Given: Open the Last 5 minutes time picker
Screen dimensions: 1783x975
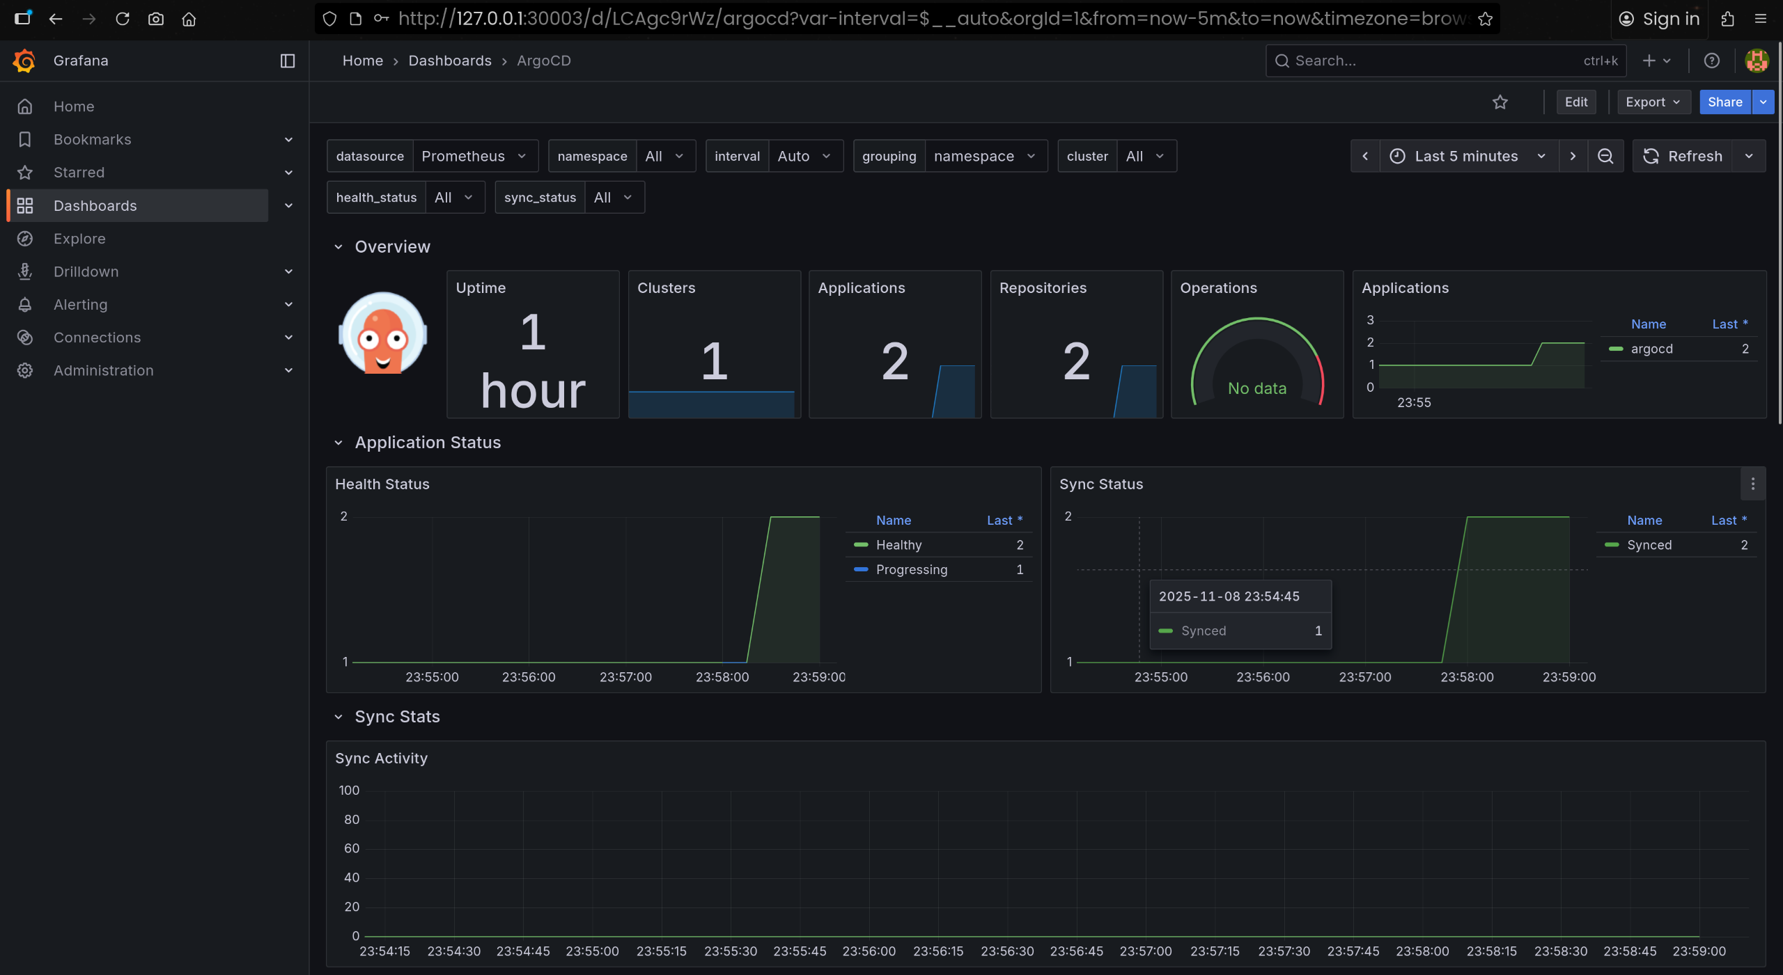Looking at the screenshot, I should 1467,156.
